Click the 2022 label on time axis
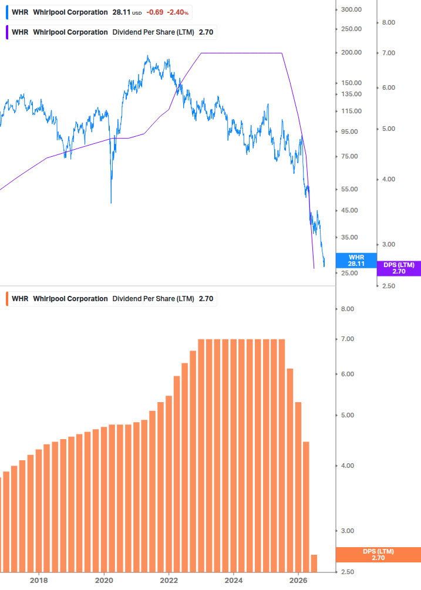 (x=169, y=581)
